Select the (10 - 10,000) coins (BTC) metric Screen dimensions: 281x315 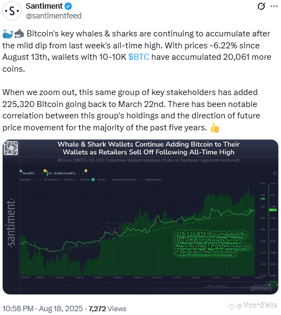point(62,173)
